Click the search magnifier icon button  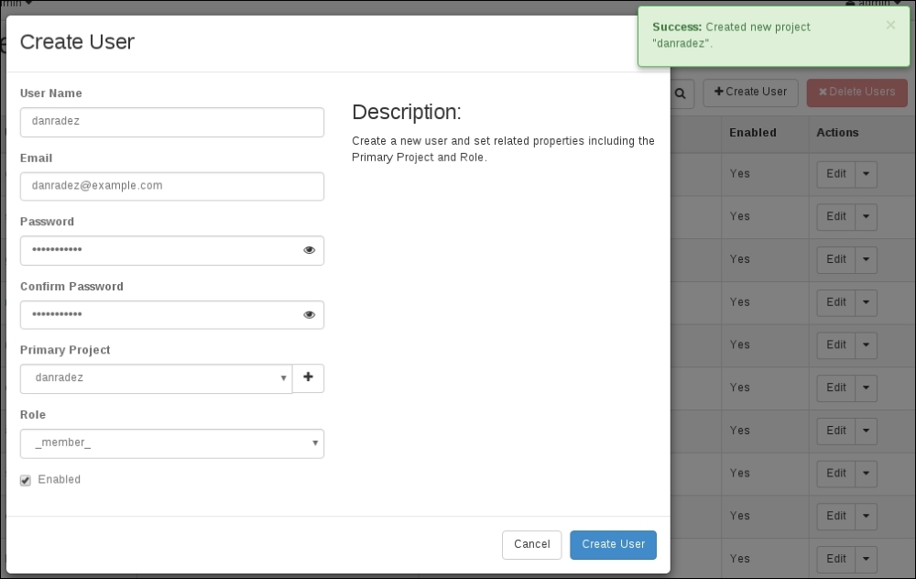pyautogui.click(x=680, y=93)
